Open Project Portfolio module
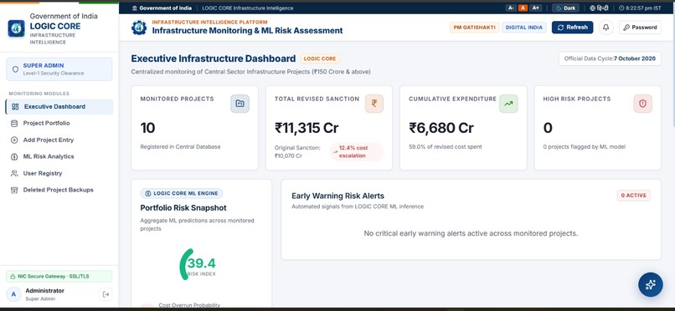 [59, 123]
